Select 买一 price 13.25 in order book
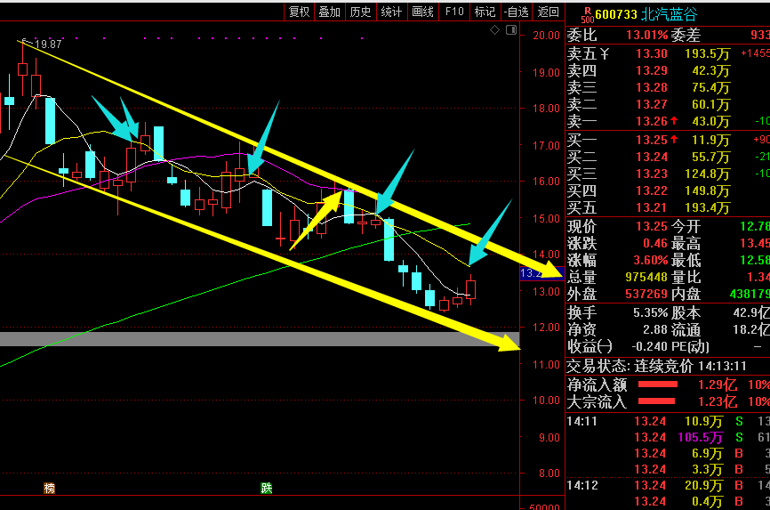The image size is (770, 510). pyautogui.click(x=651, y=140)
